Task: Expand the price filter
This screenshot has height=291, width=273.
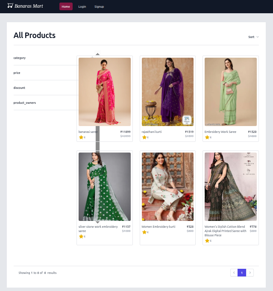Action: [17, 73]
